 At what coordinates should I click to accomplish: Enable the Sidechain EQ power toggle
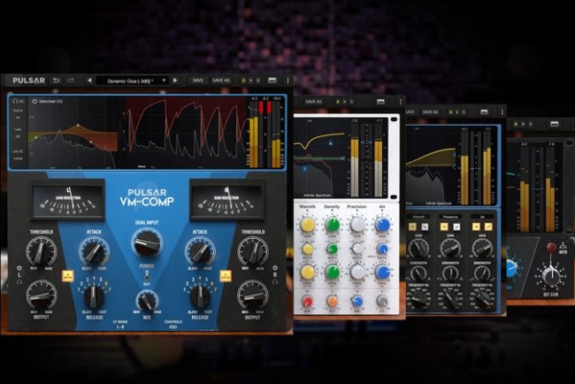pyautogui.click(x=34, y=101)
